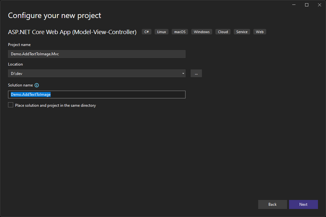Click into the Solution name field
326x217 pixels.
tap(97, 95)
